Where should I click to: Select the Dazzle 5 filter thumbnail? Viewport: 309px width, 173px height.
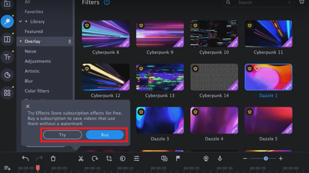tap(268, 120)
